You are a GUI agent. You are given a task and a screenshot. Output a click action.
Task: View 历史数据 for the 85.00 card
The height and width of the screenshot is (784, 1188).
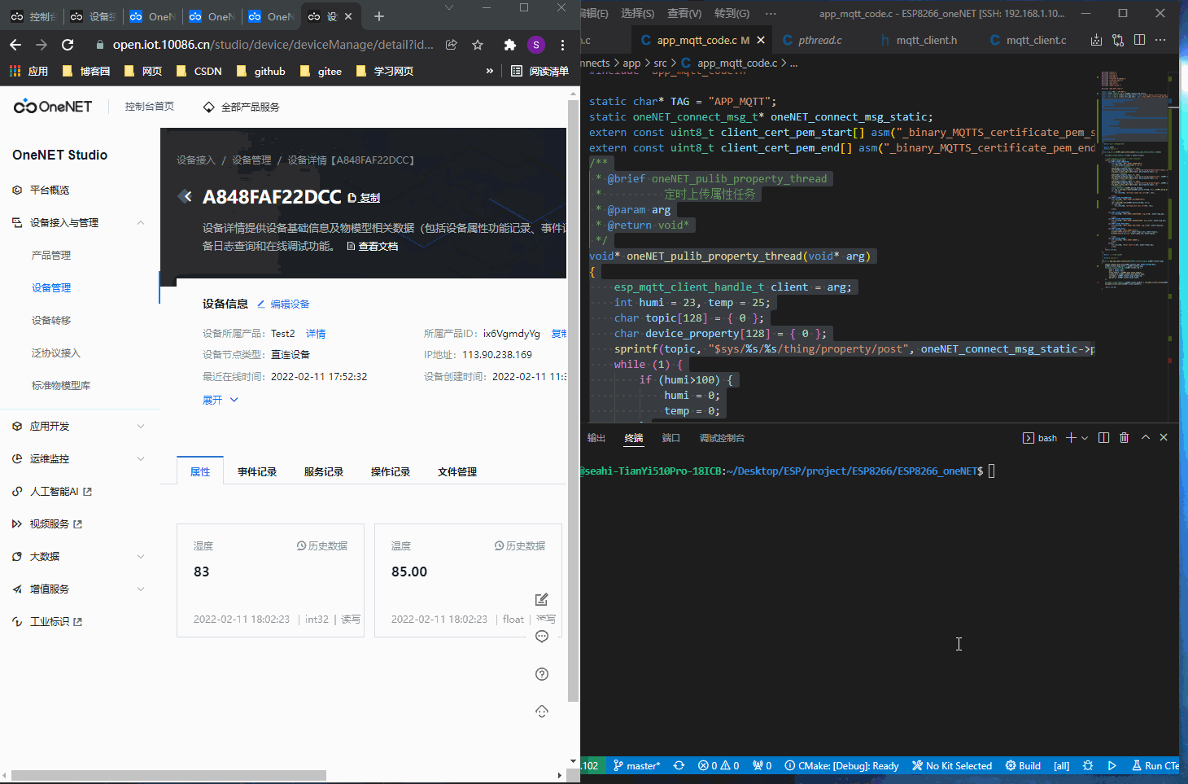coord(520,546)
